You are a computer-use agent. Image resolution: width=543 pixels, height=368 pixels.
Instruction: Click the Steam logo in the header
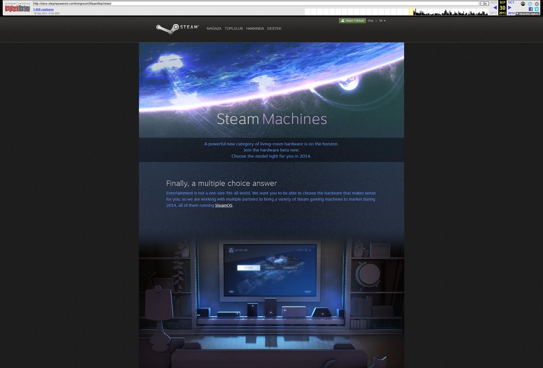pos(177,28)
